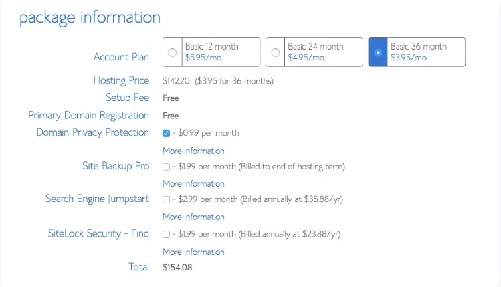Click the Site Backup Pro label
The height and width of the screenshot is (287, 501).
[116, 166]
